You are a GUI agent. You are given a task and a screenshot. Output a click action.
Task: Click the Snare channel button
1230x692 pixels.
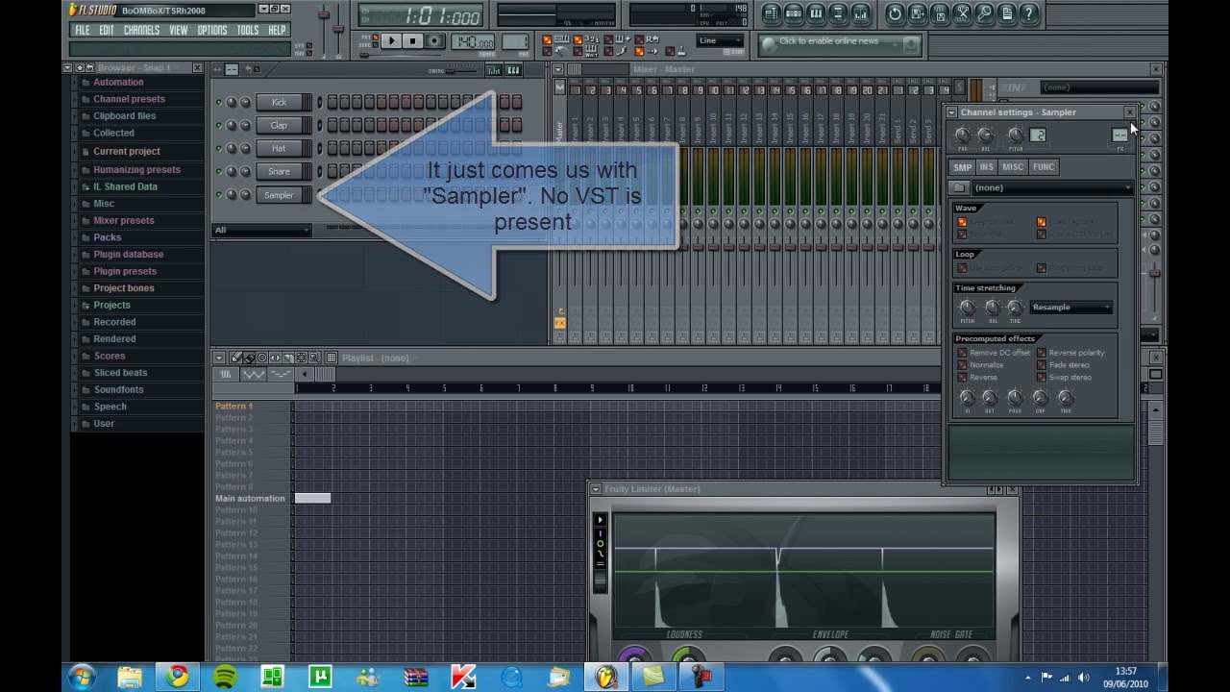click(279, 171)
